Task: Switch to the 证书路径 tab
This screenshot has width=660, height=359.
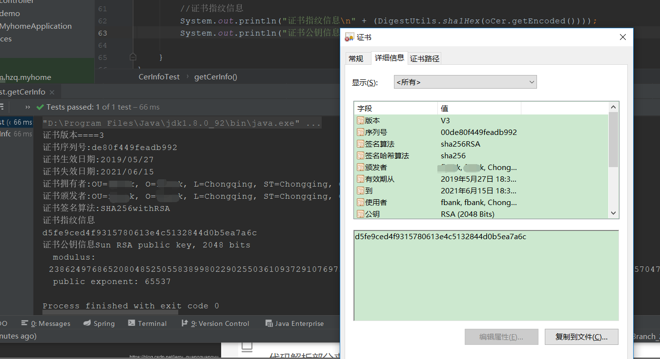Action: pos(424,58)
